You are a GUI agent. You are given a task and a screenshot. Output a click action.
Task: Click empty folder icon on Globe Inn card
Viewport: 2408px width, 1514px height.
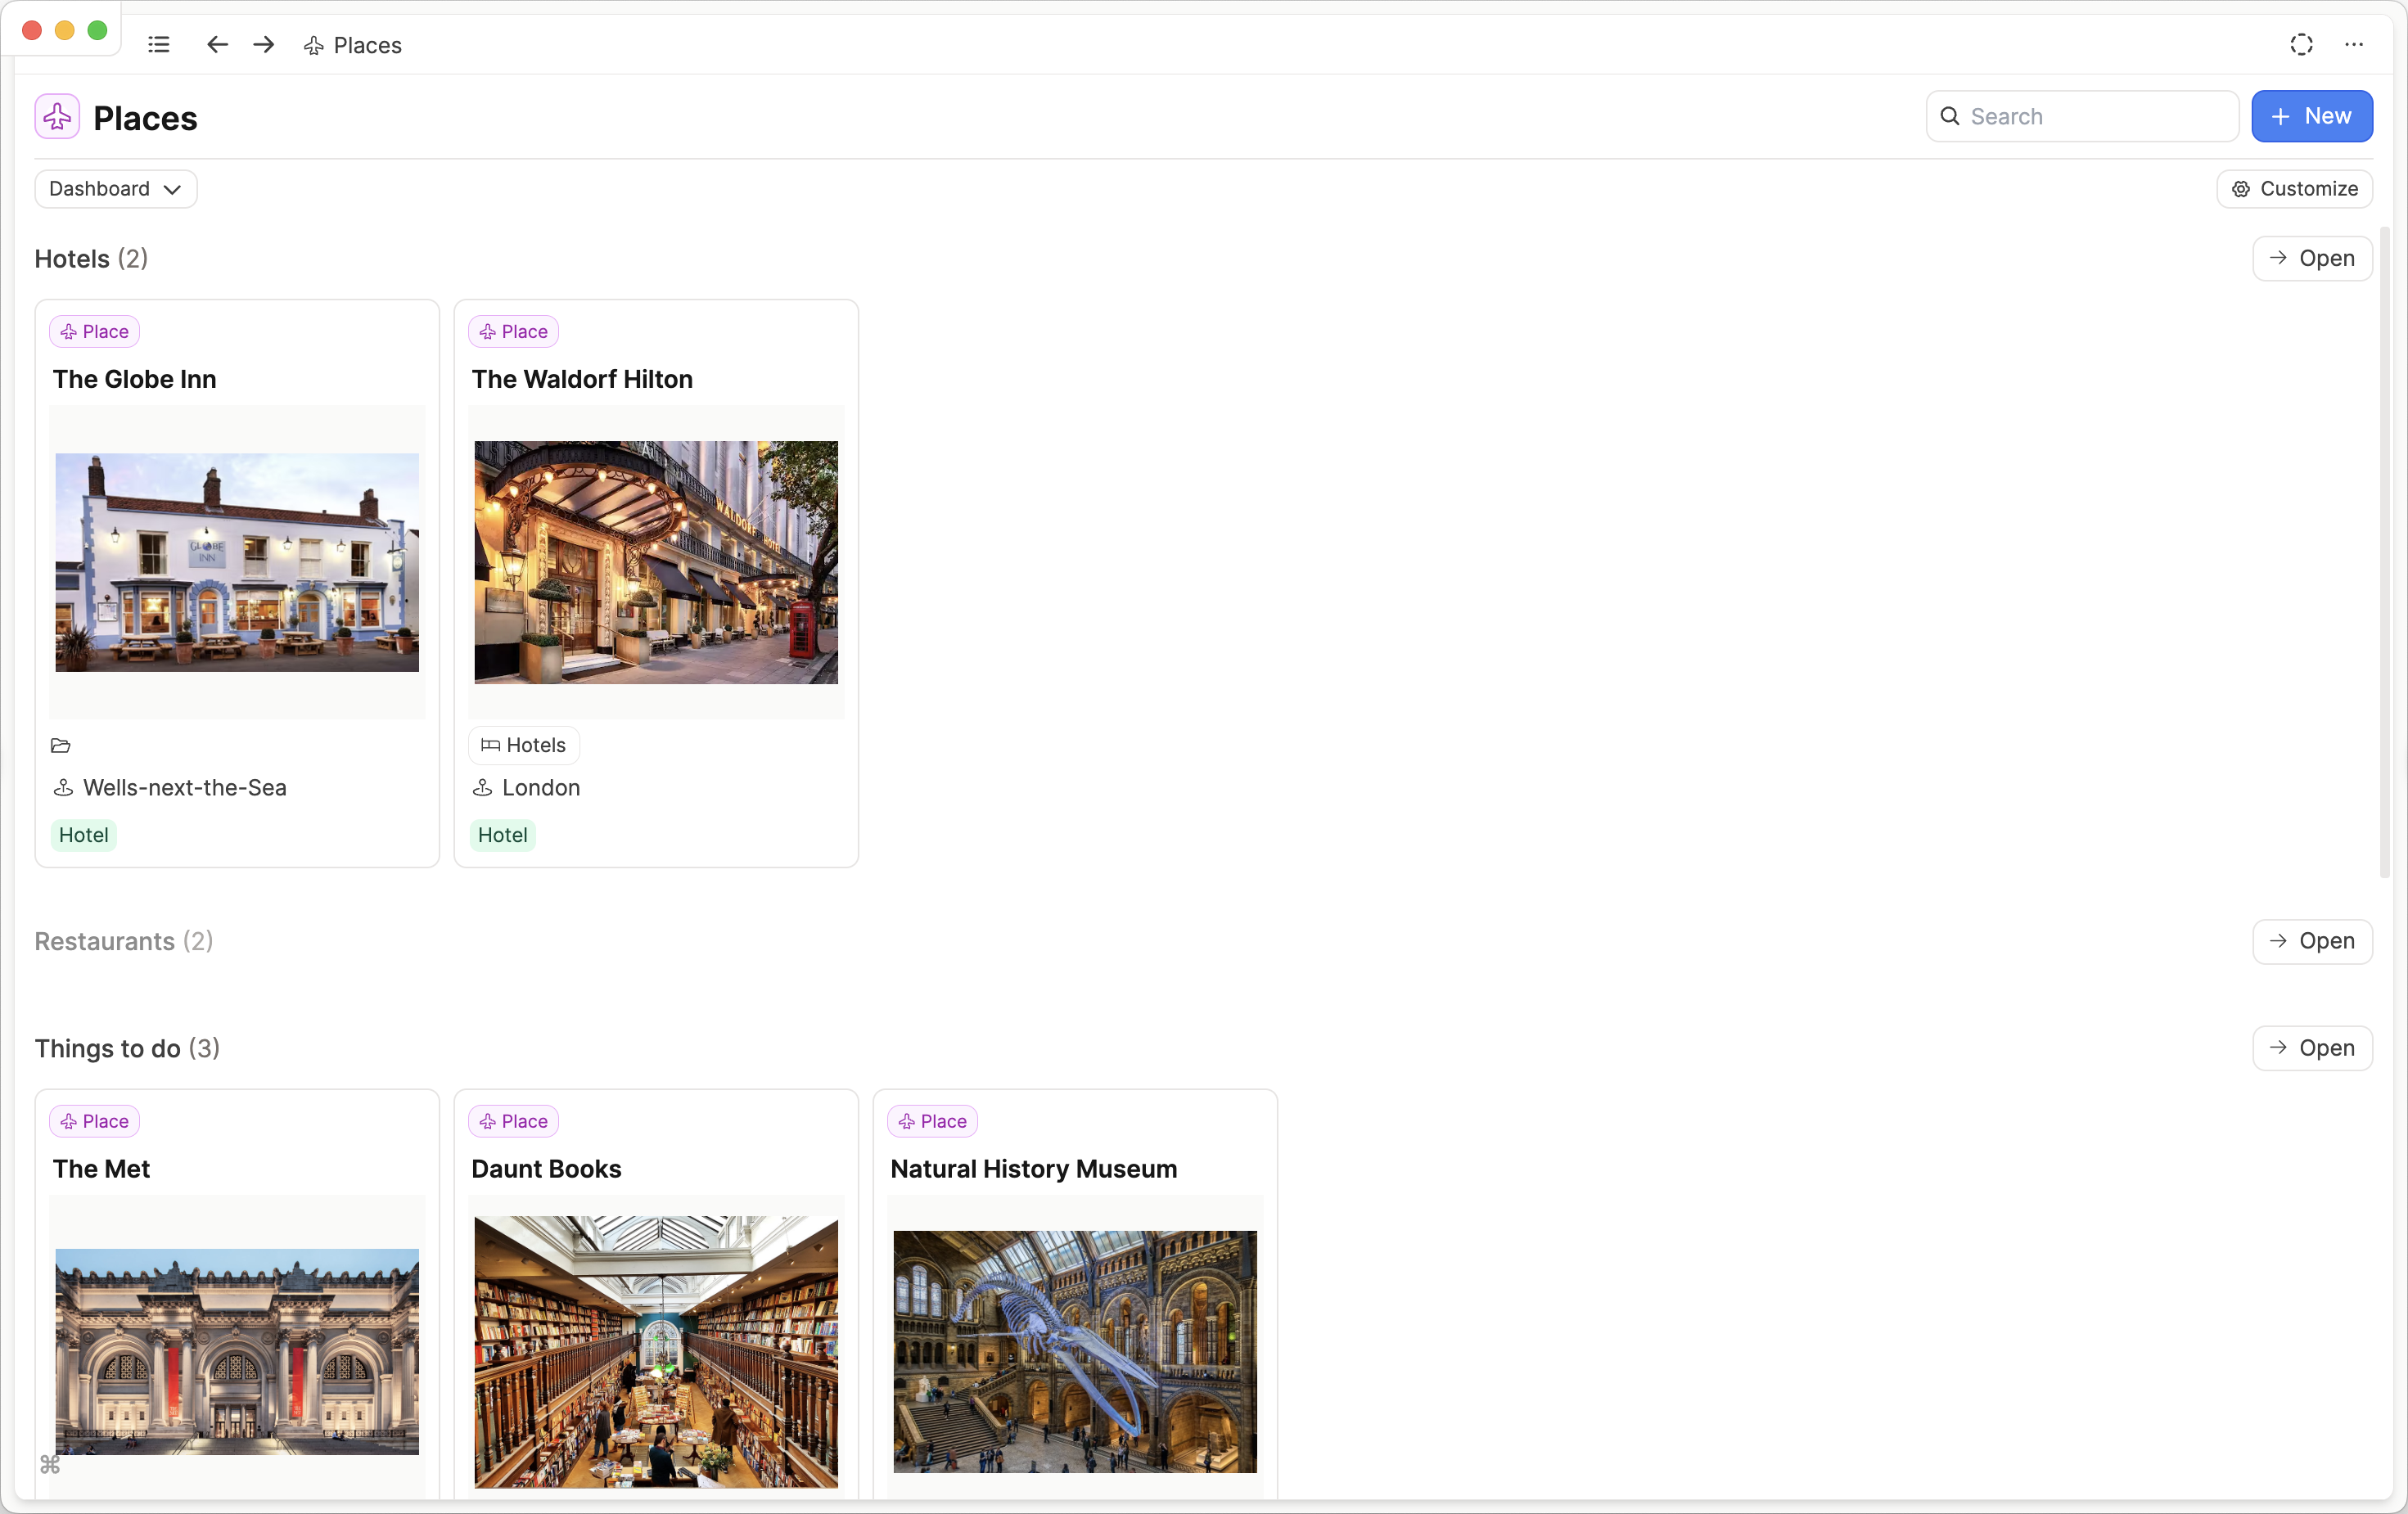click(x=61, y=746)
